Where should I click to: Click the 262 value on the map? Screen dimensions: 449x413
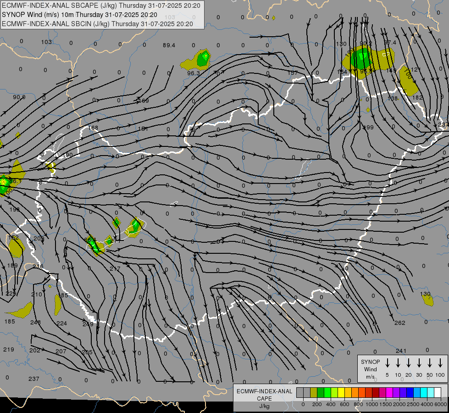coord(400,323)
